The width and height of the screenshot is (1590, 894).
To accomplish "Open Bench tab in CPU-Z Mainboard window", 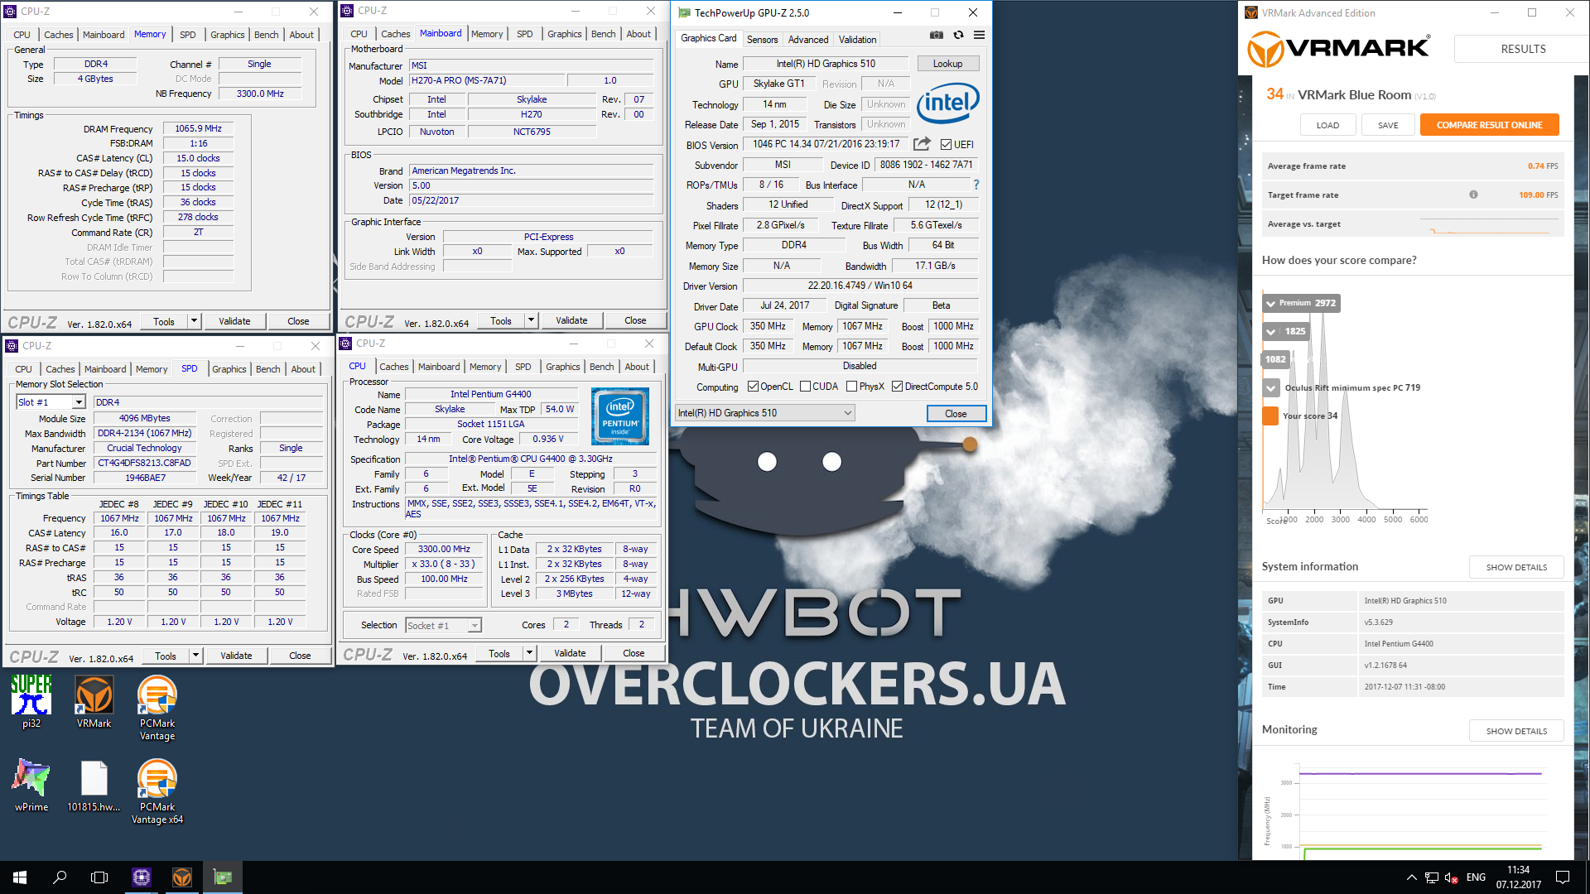I will click(603, 34).
